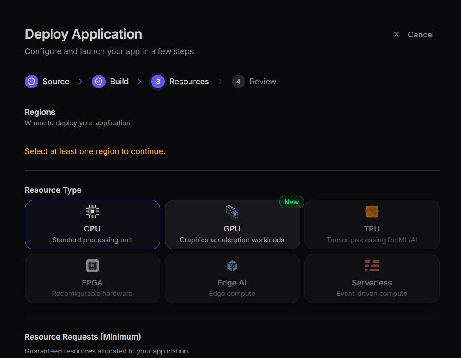Image resolution: width=461 pixels, height=358 pixels.
Task: Click the step 3 Resources circle
Action: [157, 82]
